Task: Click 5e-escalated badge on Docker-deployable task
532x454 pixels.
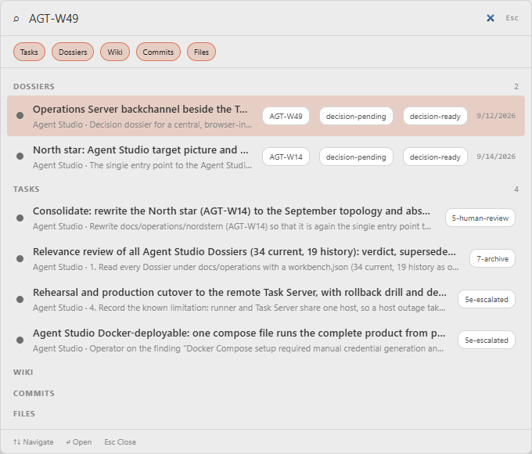Action: [x=487, y=340]
